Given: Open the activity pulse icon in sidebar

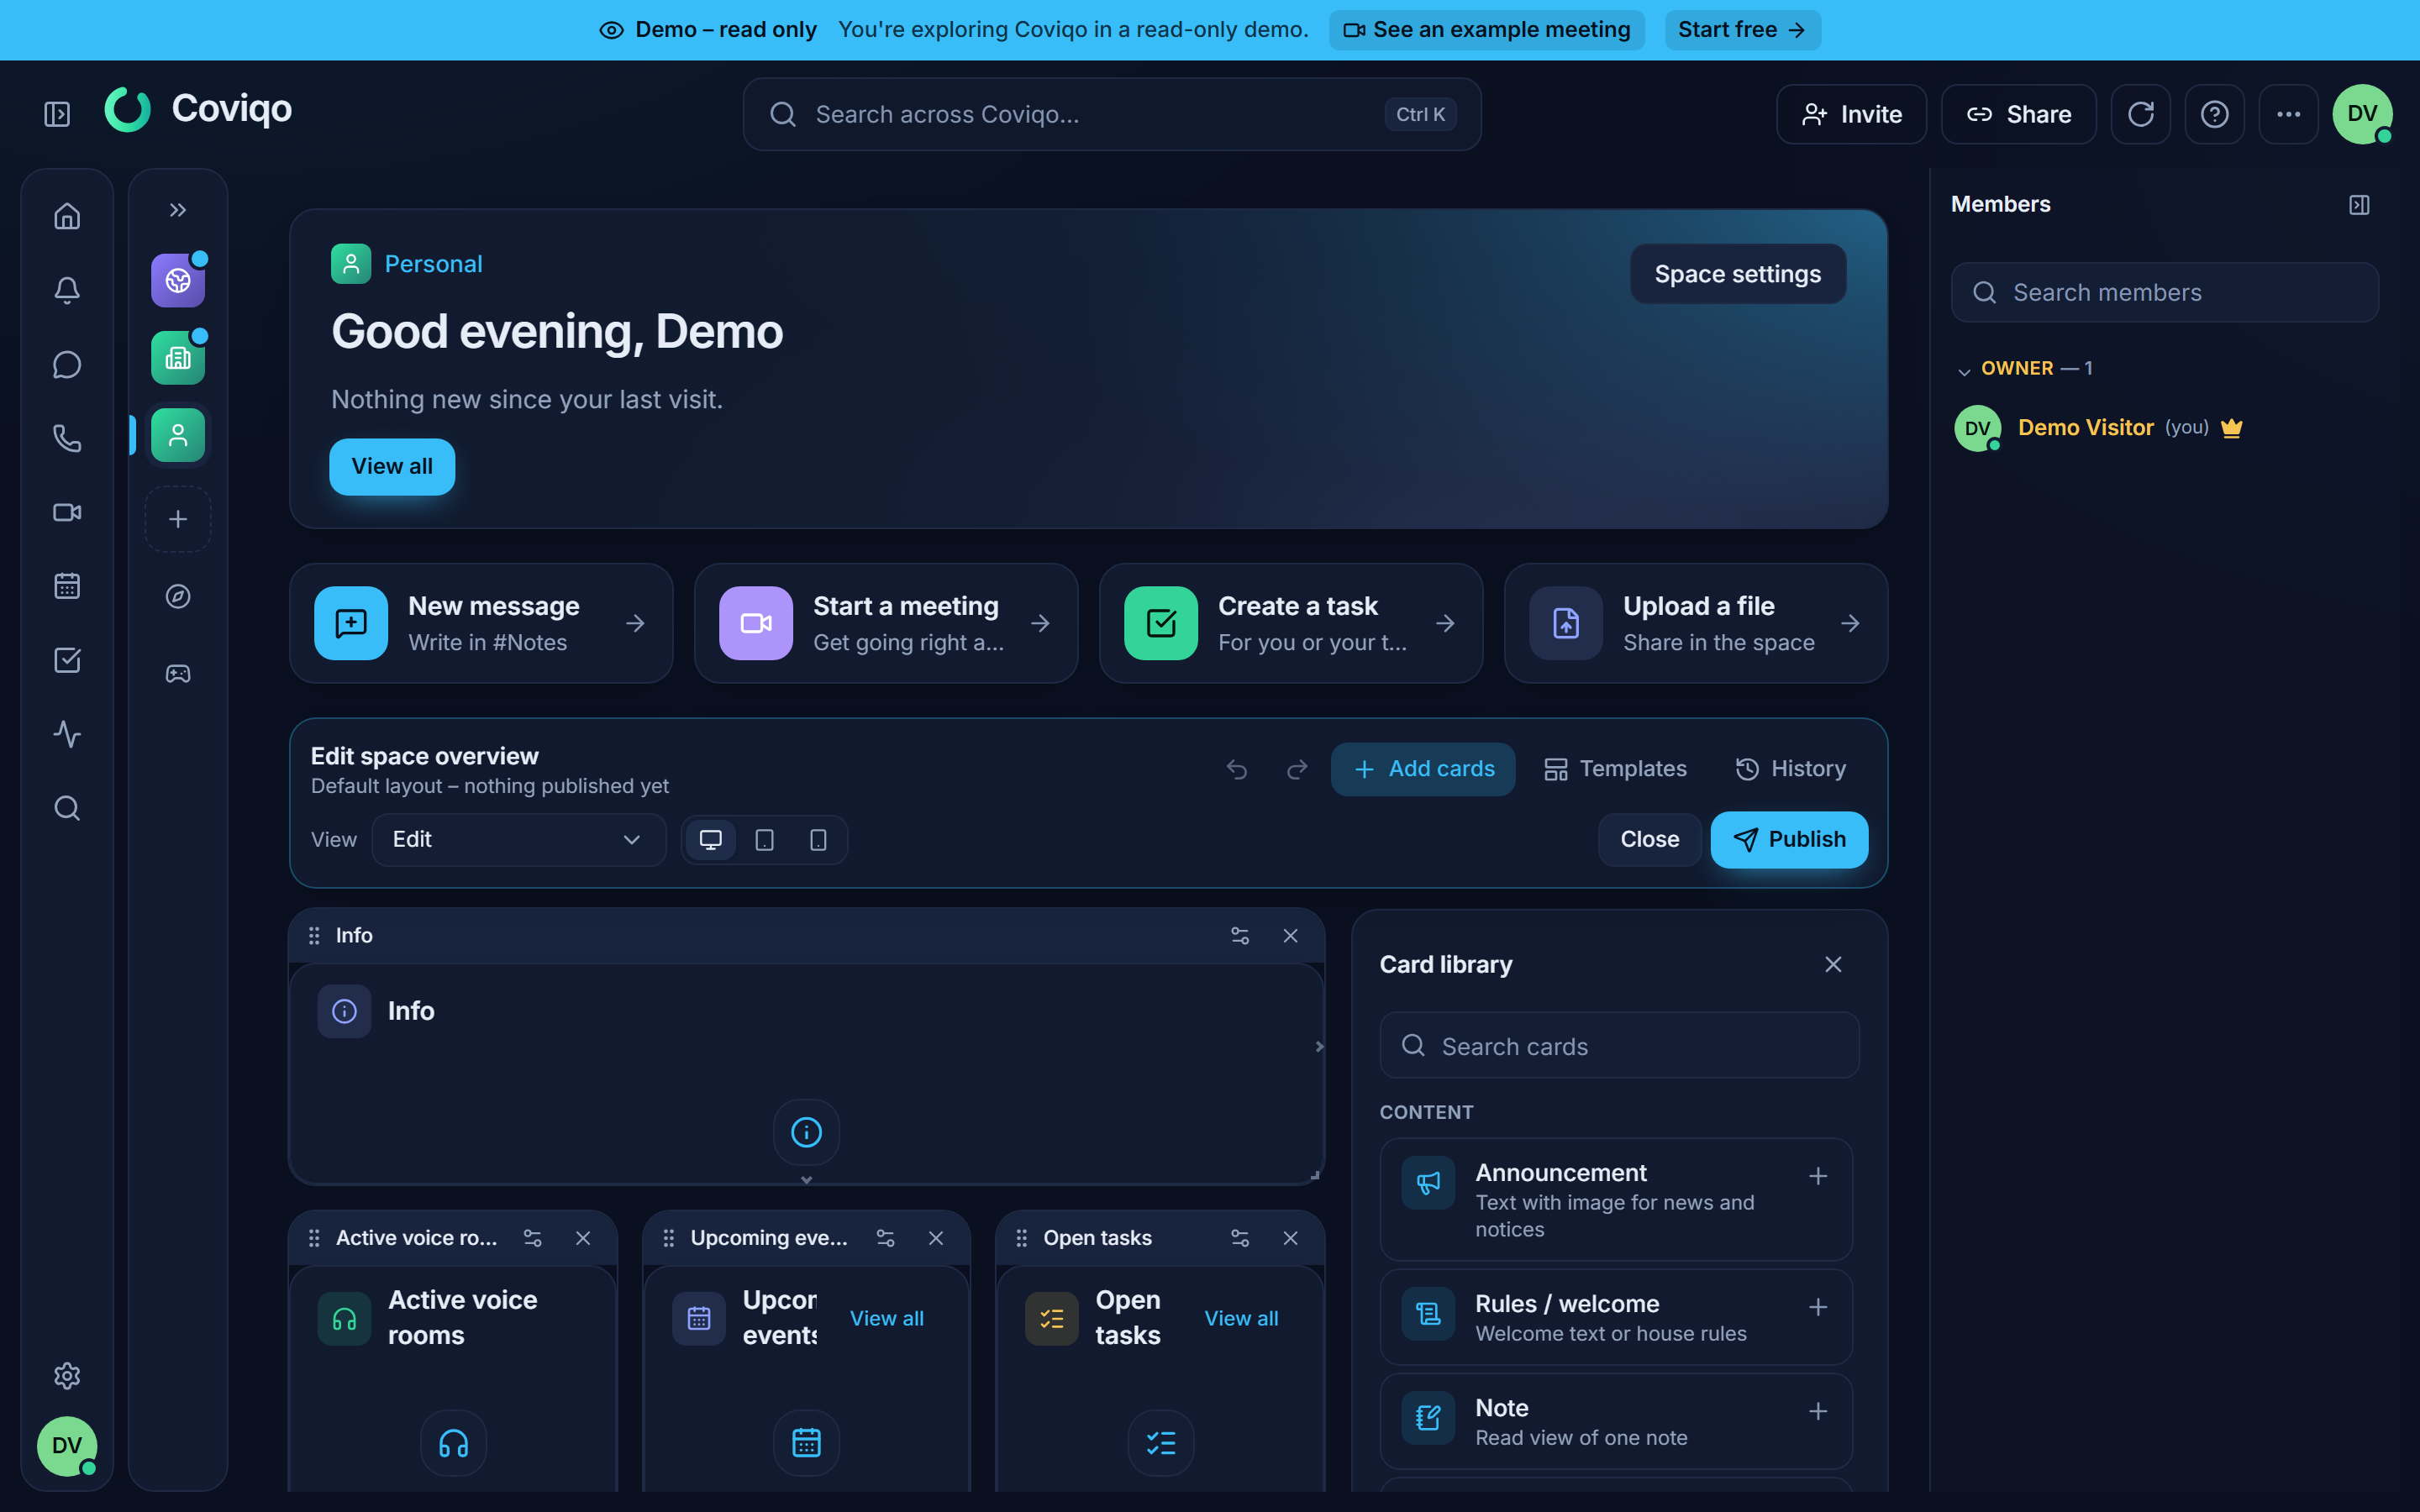Looking at the screenshot, I should tap(67, 734).
